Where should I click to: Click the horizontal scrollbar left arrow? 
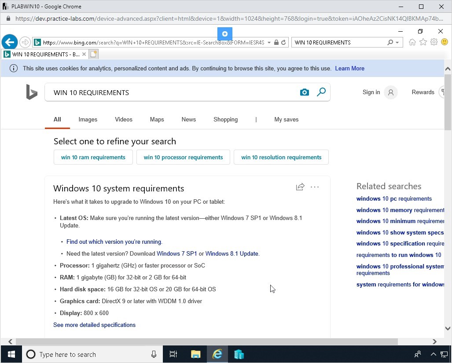coord(11,341)
